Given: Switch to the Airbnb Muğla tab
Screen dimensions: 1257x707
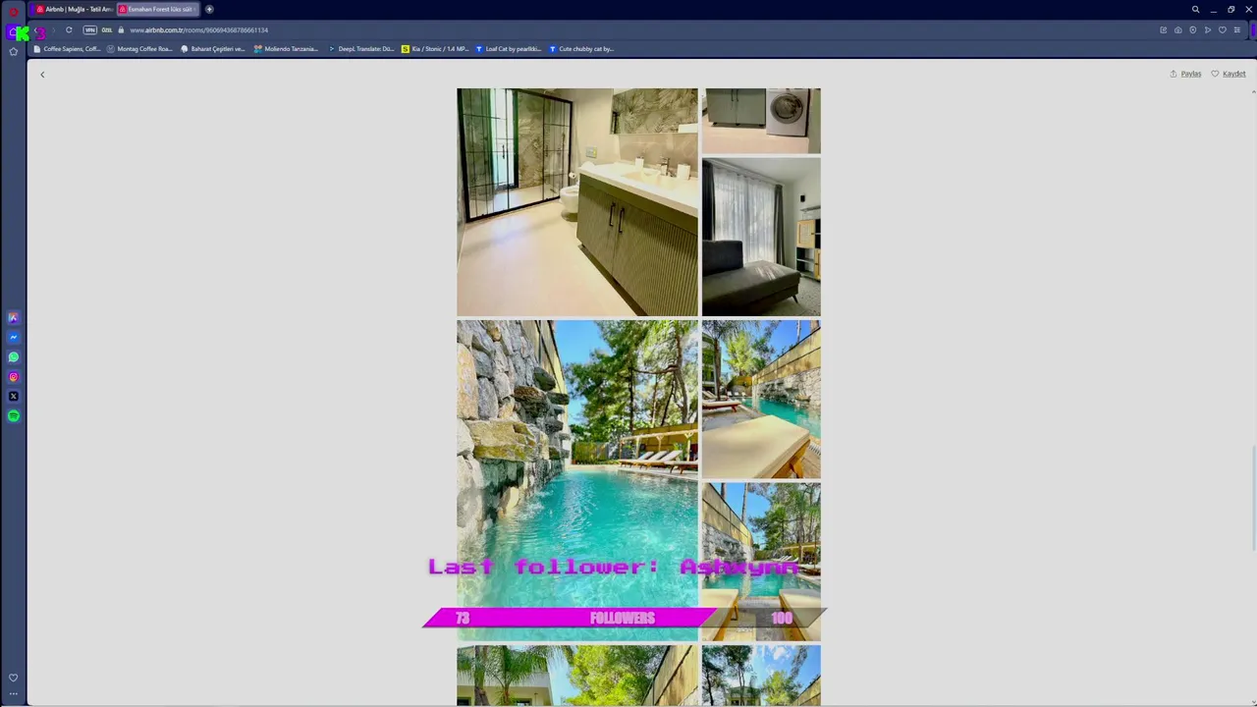Looking at the screenshot, I should (x=74, y=9).
